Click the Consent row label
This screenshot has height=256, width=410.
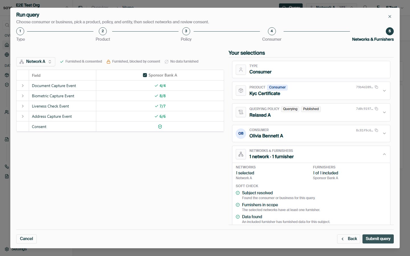click(x=39, y=127)
